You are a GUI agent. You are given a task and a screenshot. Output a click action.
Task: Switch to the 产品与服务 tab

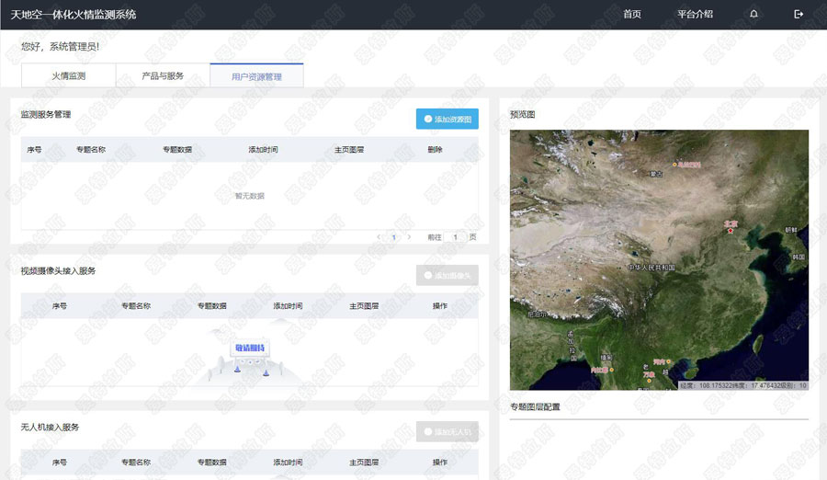click(x=163, y=76)
